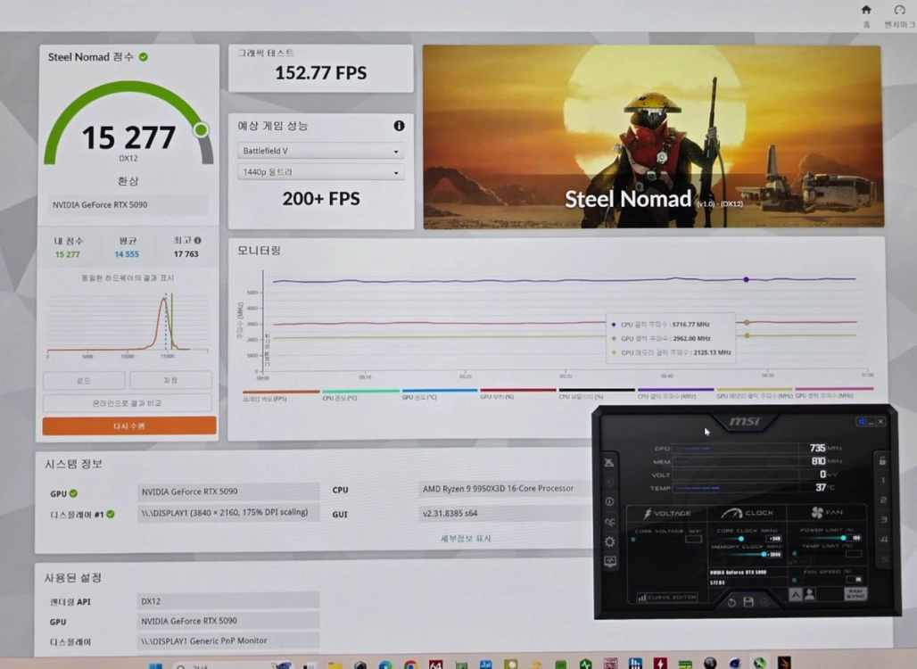
Task: Click the 로드 button
Action: tap(84, 380)
